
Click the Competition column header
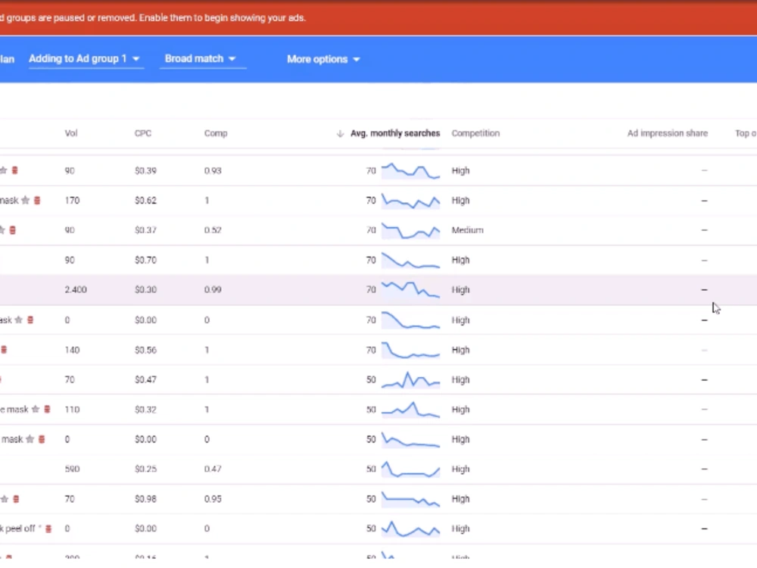(x=475, y=133)
